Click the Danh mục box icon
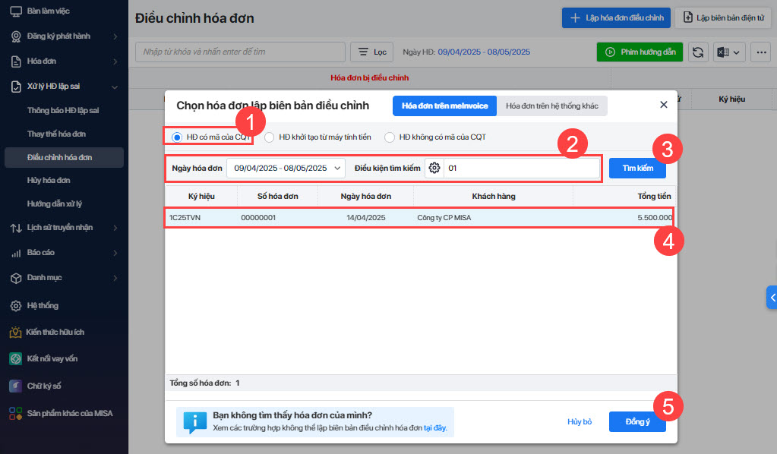This screenshot has width=777, height=454. [x=16, y=278]
